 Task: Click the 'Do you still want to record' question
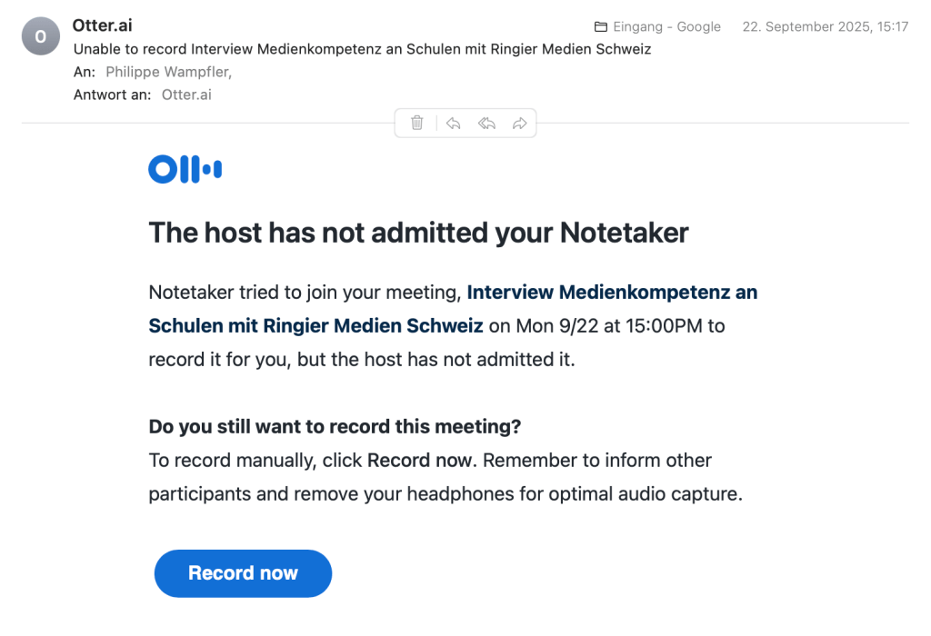pyautogui.click(x=335, y=426)
